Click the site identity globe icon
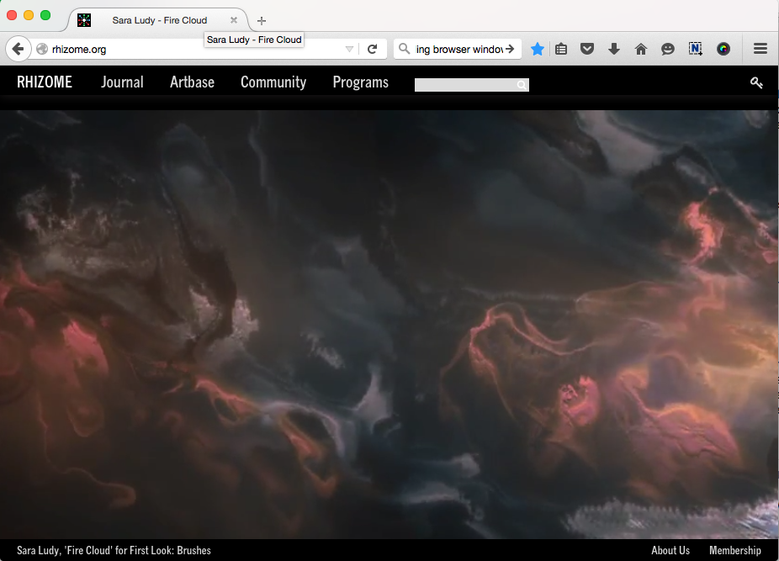This screenshot has width=779, height=561. 42,49
